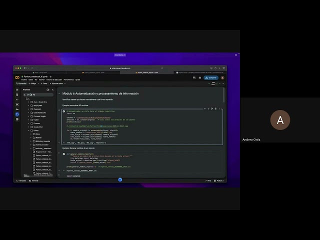Click the Compartir button
This screenshot has width=320, height=240.
click(x=211, y=78)
